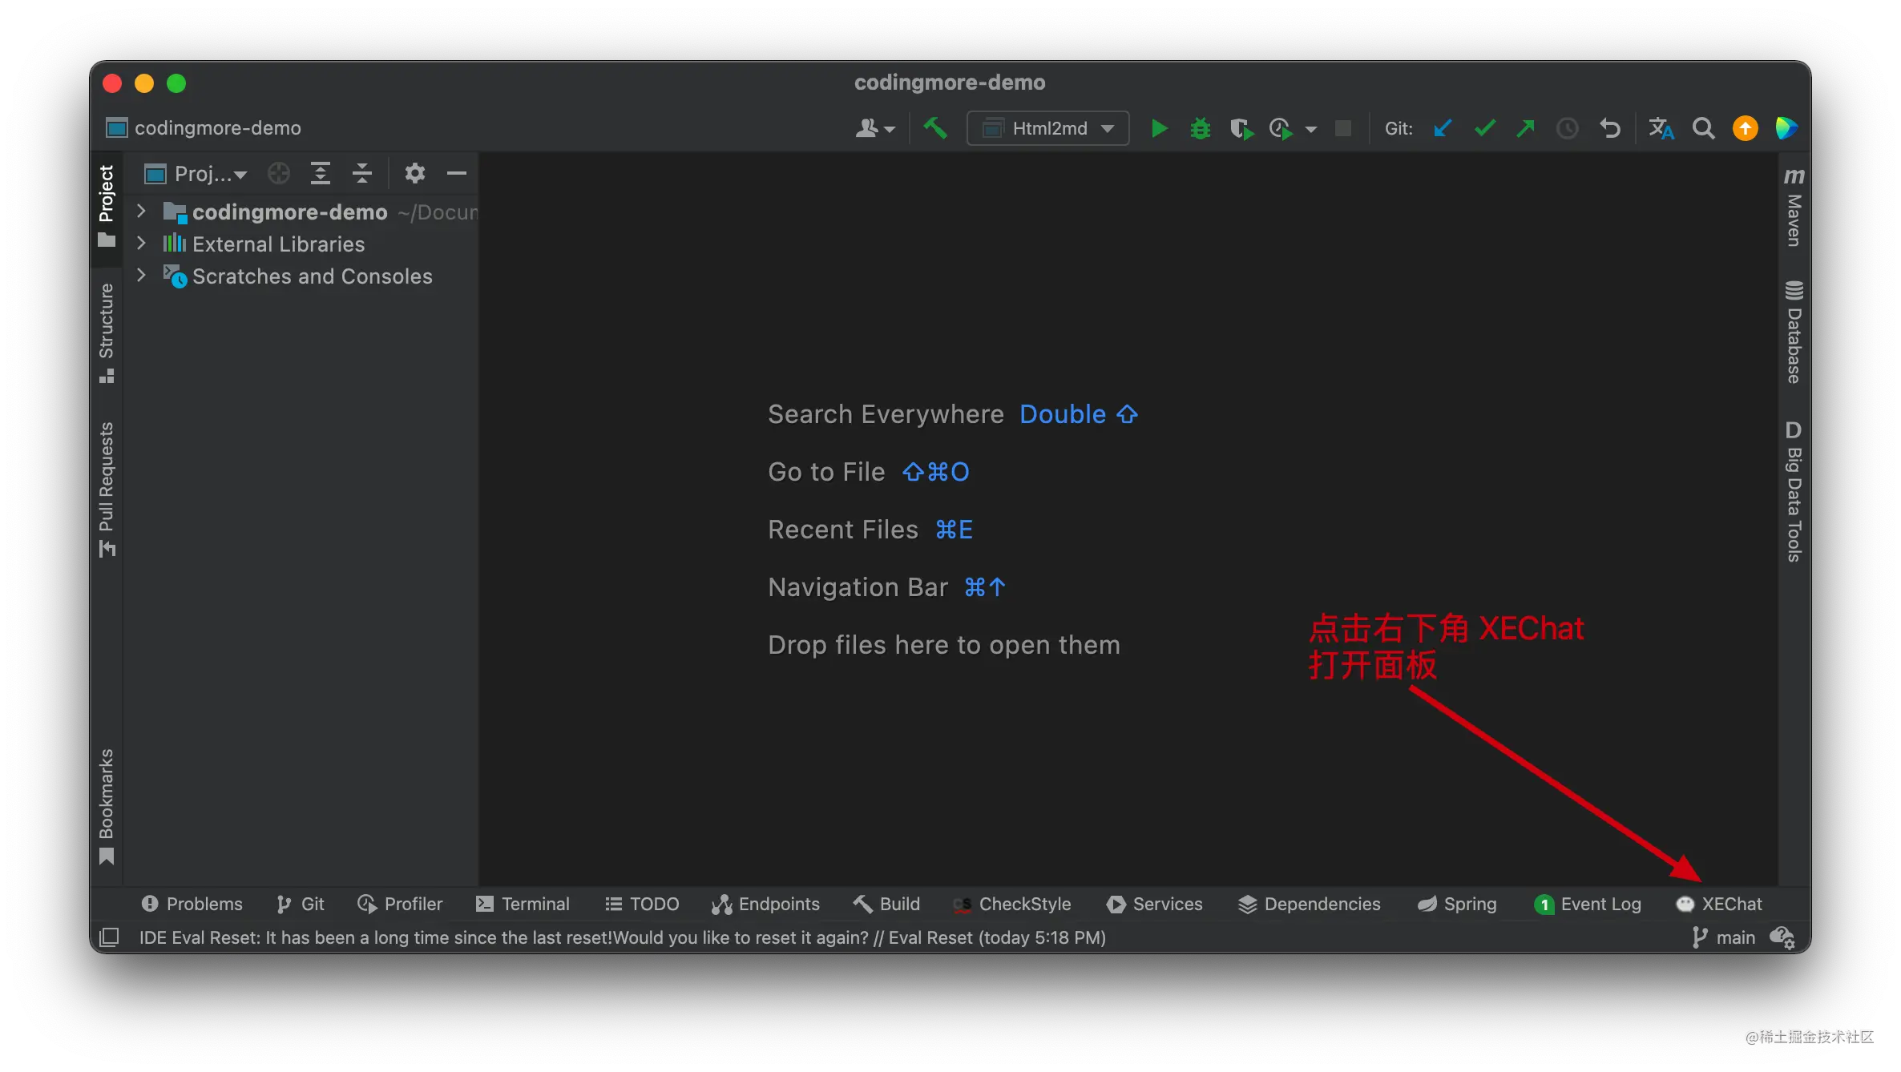Open the main git branch widget
This screenshot has height=1072, width=1901.
coord(1724,937)
